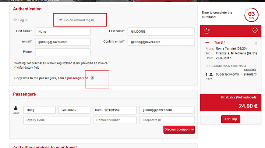This screenshot has height=148, width=265.
Task: Click the (*) Mandatory field note
Action: click(x=27, y=68)
